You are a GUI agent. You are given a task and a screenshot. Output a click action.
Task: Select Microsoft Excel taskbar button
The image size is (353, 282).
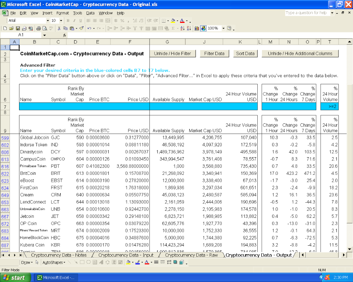pos(56,277)
